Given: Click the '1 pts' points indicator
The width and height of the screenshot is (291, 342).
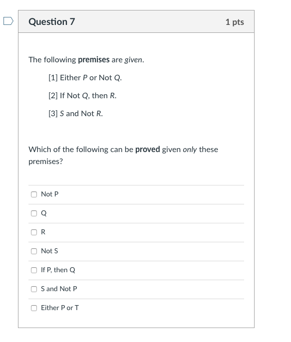Looking at the screenshot, I should pos(235,22).
